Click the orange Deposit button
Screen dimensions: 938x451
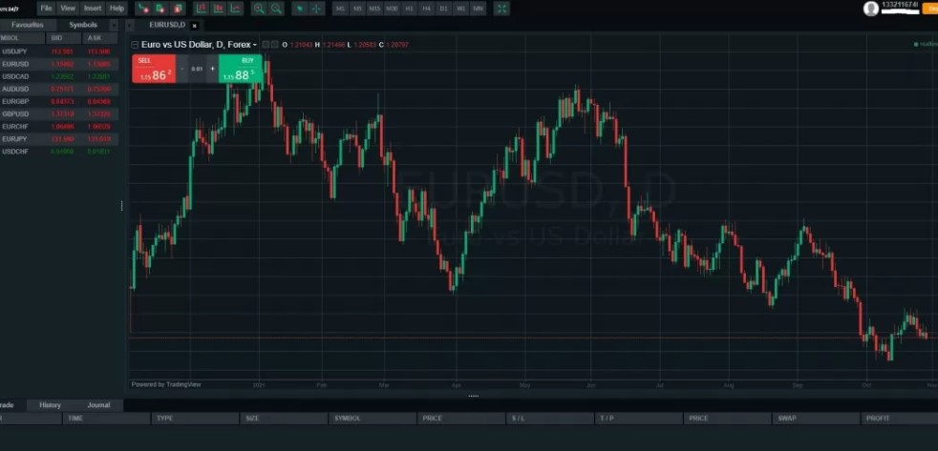929,9
